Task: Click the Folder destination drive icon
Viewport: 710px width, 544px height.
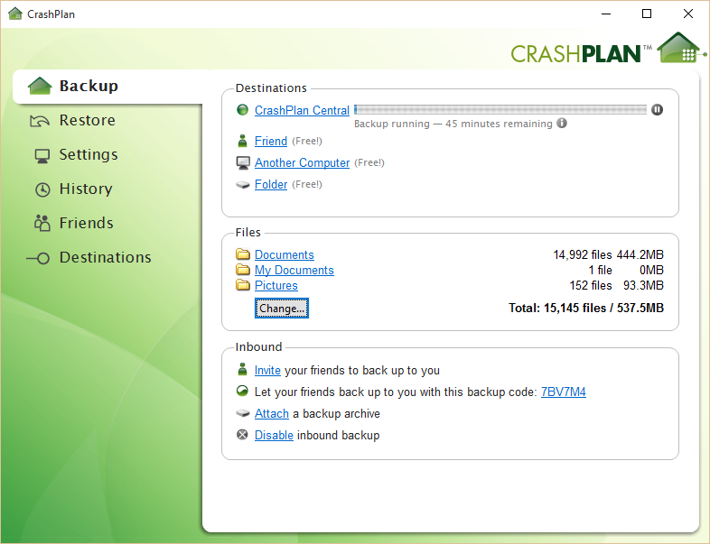Action: (x=243, y=185)
